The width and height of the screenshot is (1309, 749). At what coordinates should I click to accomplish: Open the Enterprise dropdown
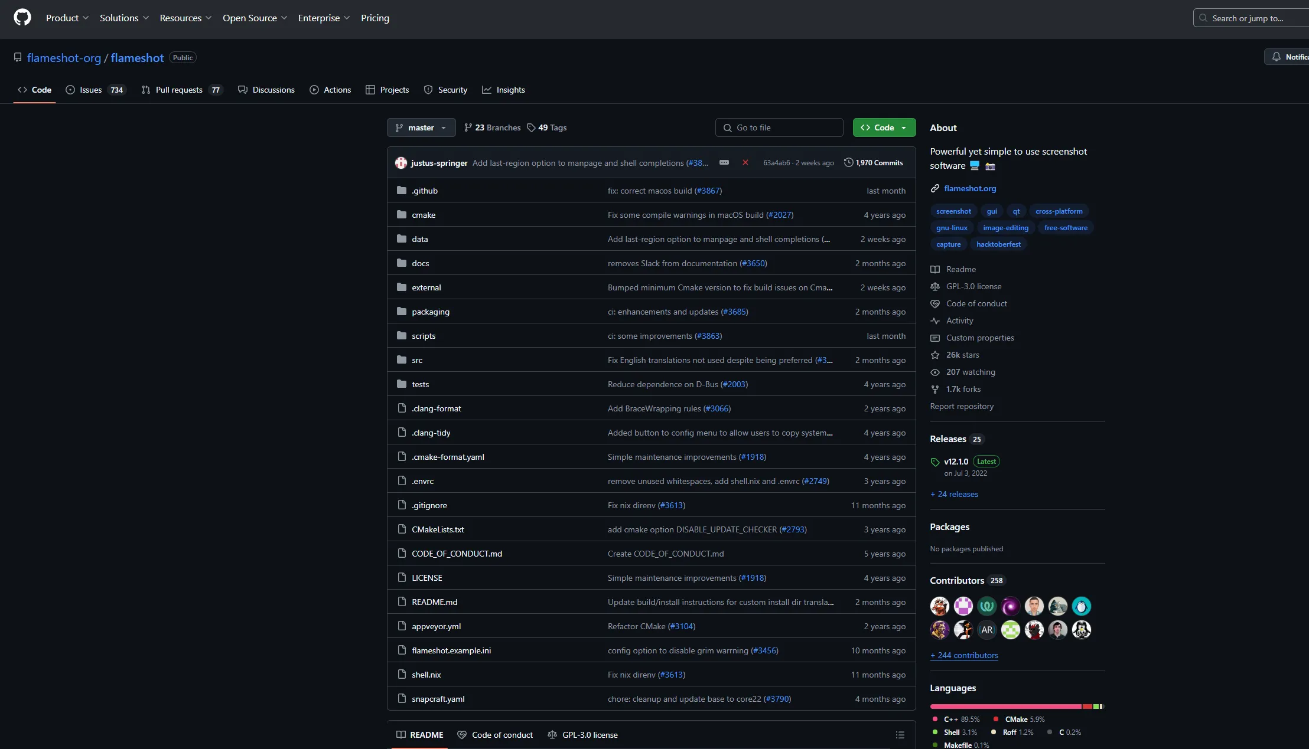pos(324,18)
